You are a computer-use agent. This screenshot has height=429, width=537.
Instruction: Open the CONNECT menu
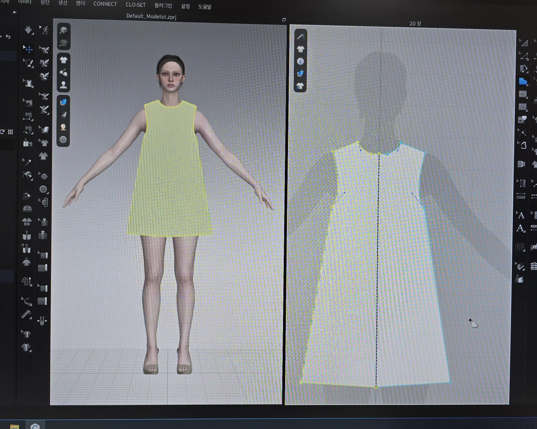click(105, 4)
